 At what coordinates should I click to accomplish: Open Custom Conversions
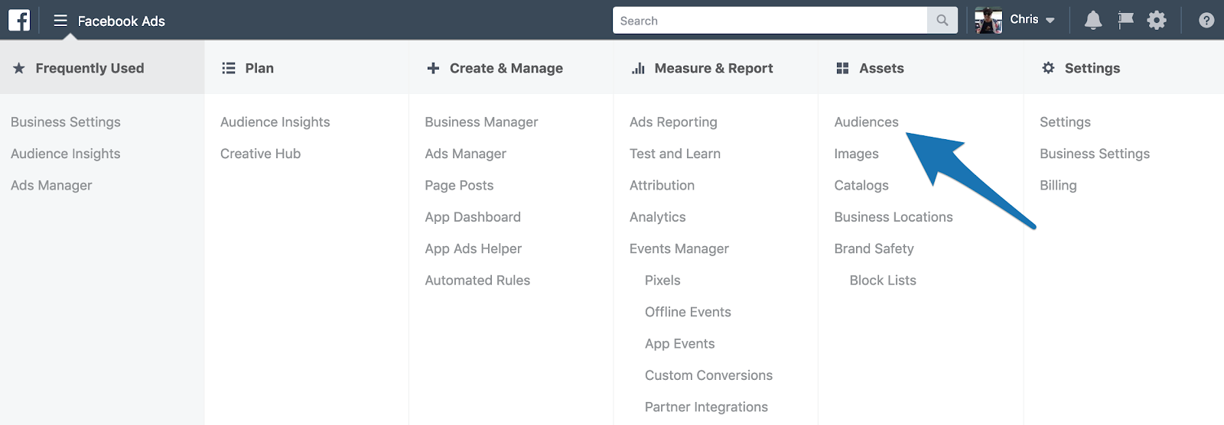coord(708,375)
